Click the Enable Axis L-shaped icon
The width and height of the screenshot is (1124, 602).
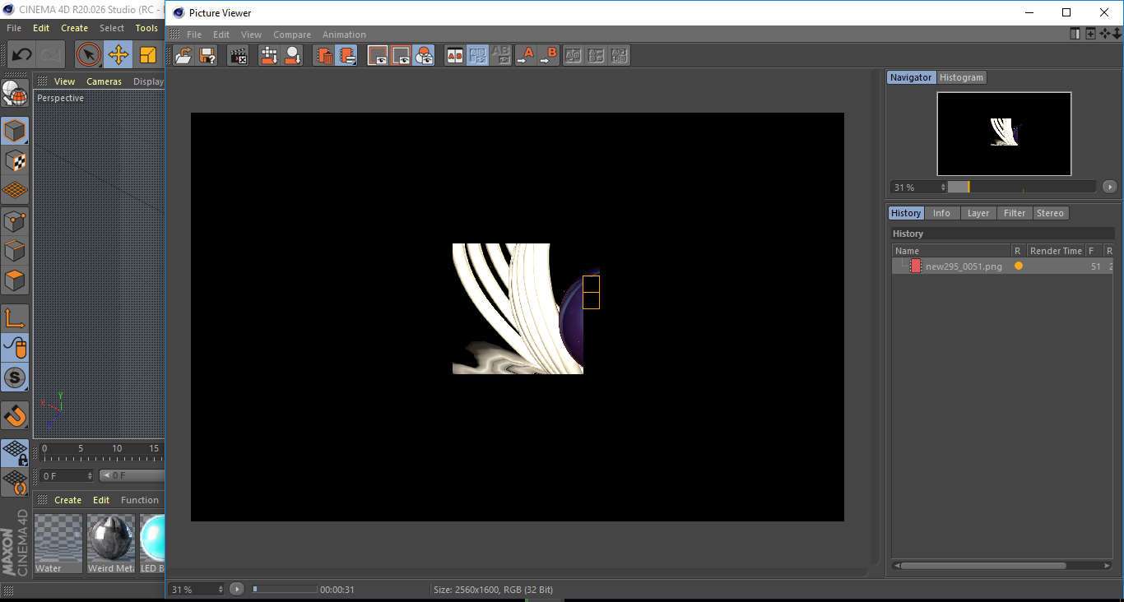point(15,318)
